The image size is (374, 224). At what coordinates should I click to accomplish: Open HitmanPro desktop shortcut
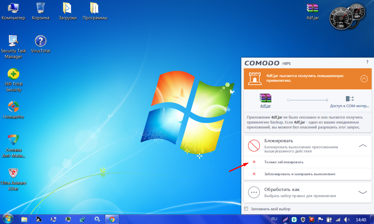pos(13,107)
